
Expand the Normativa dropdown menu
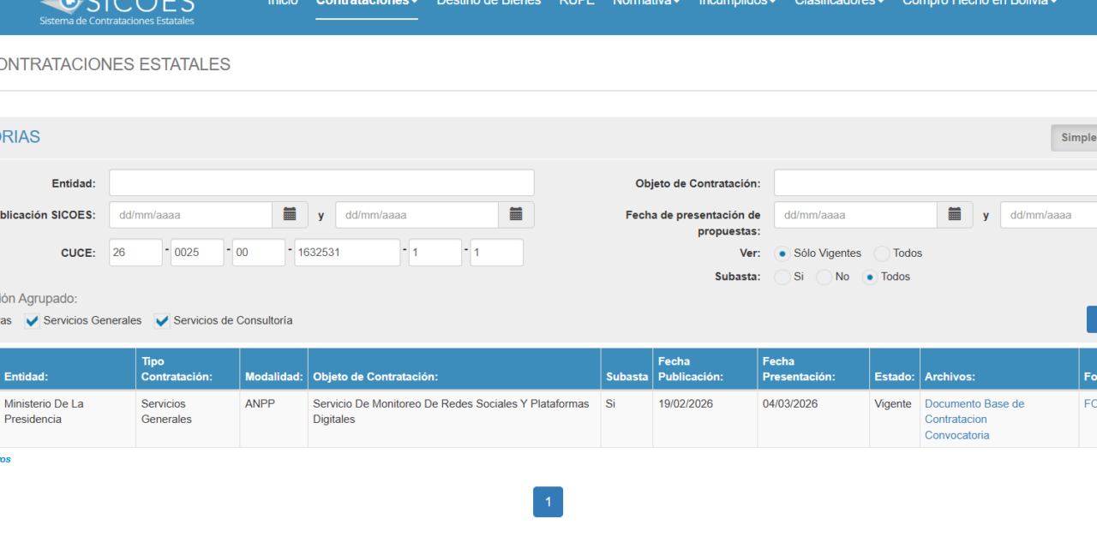[x=646, y=3]
